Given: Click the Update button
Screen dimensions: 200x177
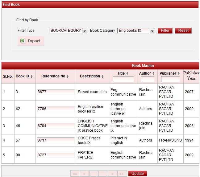Looking at the screenshot, I should 138,174.
